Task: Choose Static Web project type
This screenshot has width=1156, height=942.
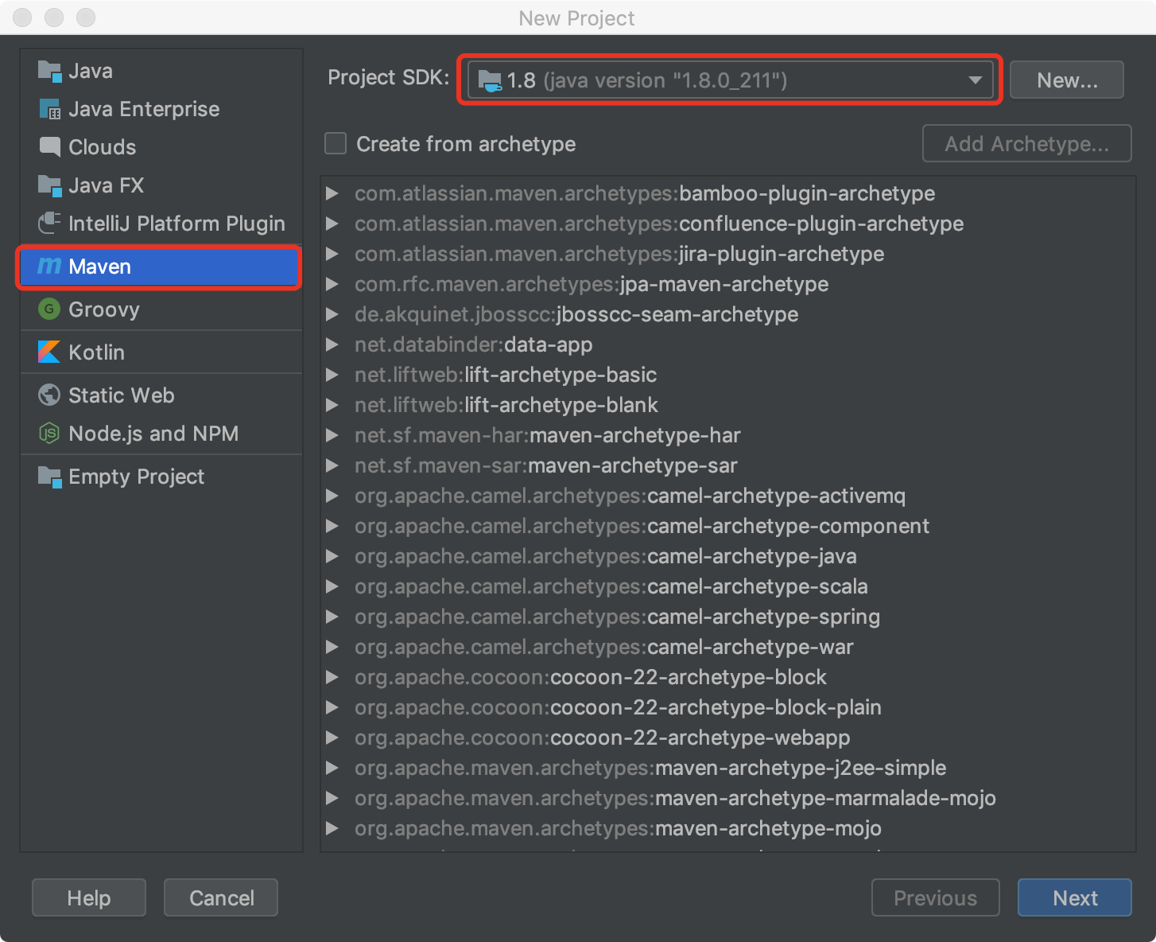Action: pyautogui.click(x=161, y=395)
